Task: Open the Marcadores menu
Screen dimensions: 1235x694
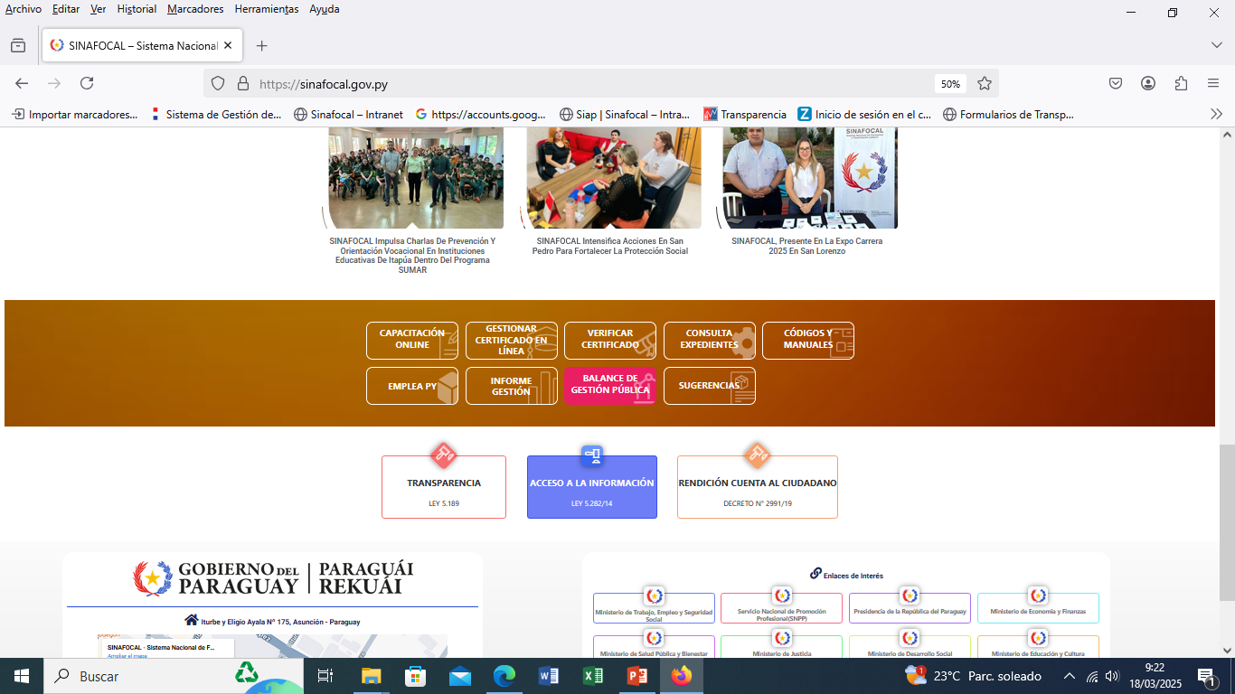Action: pos(195,9)
